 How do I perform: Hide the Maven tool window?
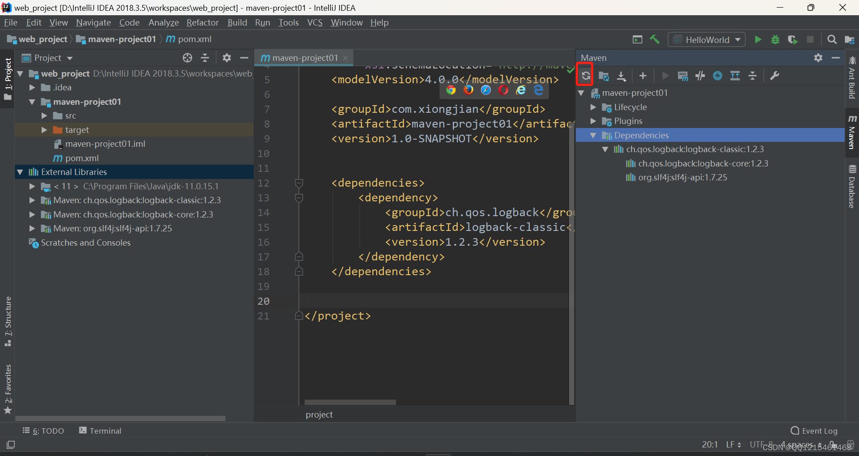pos(835,58)
